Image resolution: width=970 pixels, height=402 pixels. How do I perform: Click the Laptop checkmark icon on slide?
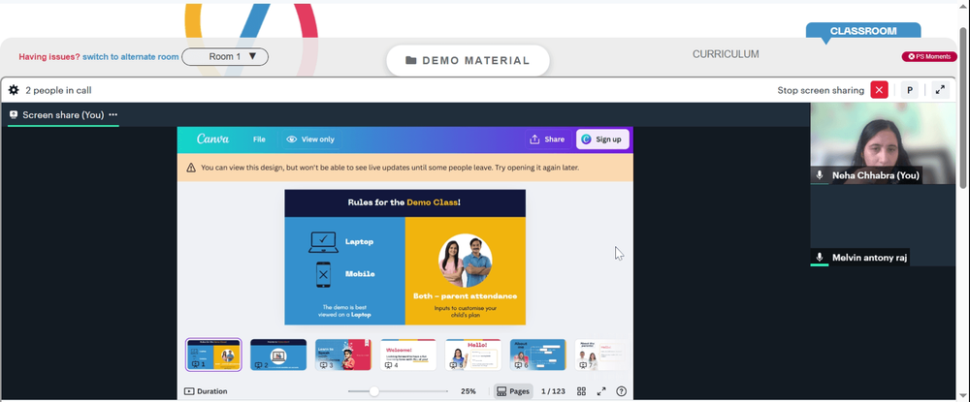323,242
